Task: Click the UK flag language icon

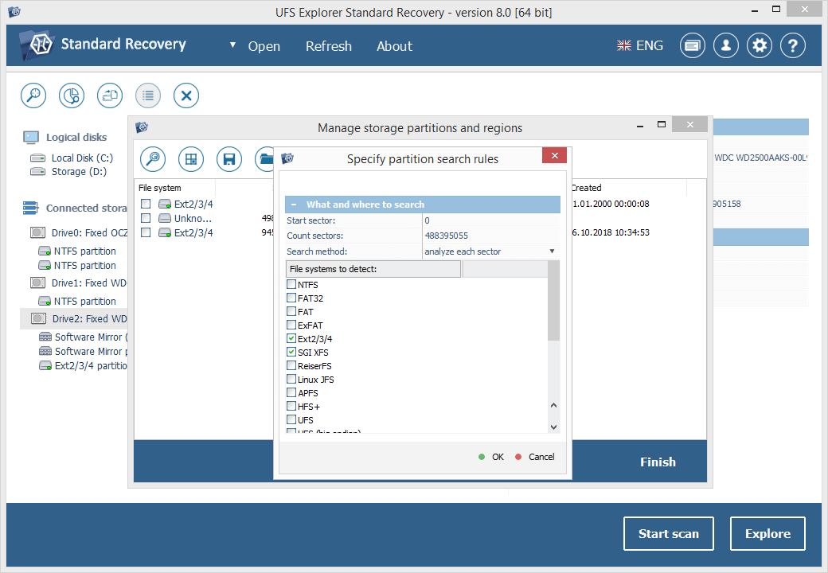Action: 623,46
